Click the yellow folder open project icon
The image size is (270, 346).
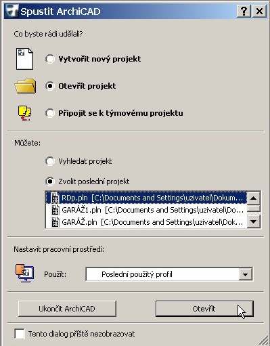25,86
